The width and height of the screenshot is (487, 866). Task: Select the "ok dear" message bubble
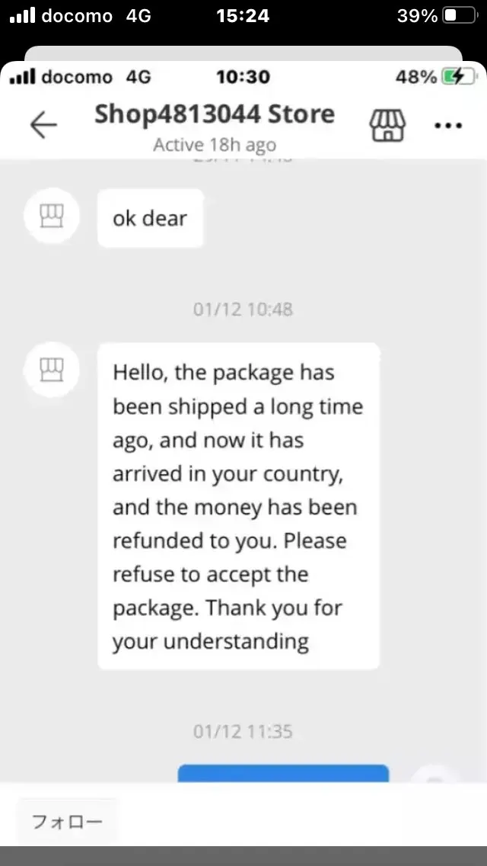tap(150, 218)
